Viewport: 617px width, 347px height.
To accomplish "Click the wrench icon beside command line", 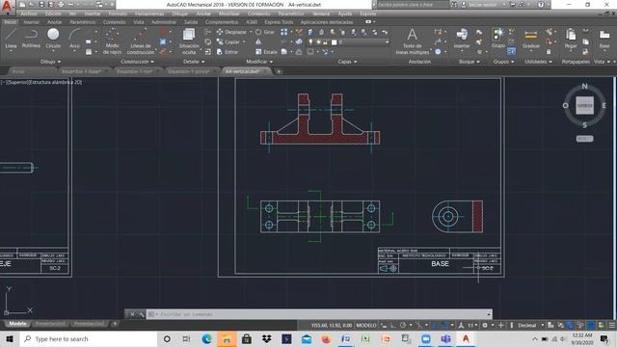I will pyautogui.click(x=142, y=314).
